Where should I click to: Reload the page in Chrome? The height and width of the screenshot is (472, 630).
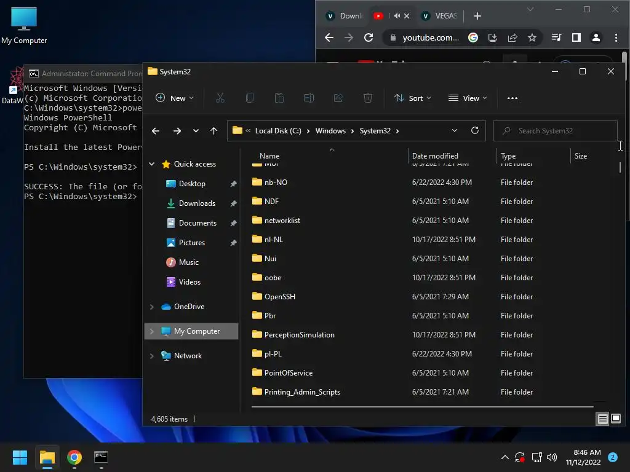pos(369,37)
